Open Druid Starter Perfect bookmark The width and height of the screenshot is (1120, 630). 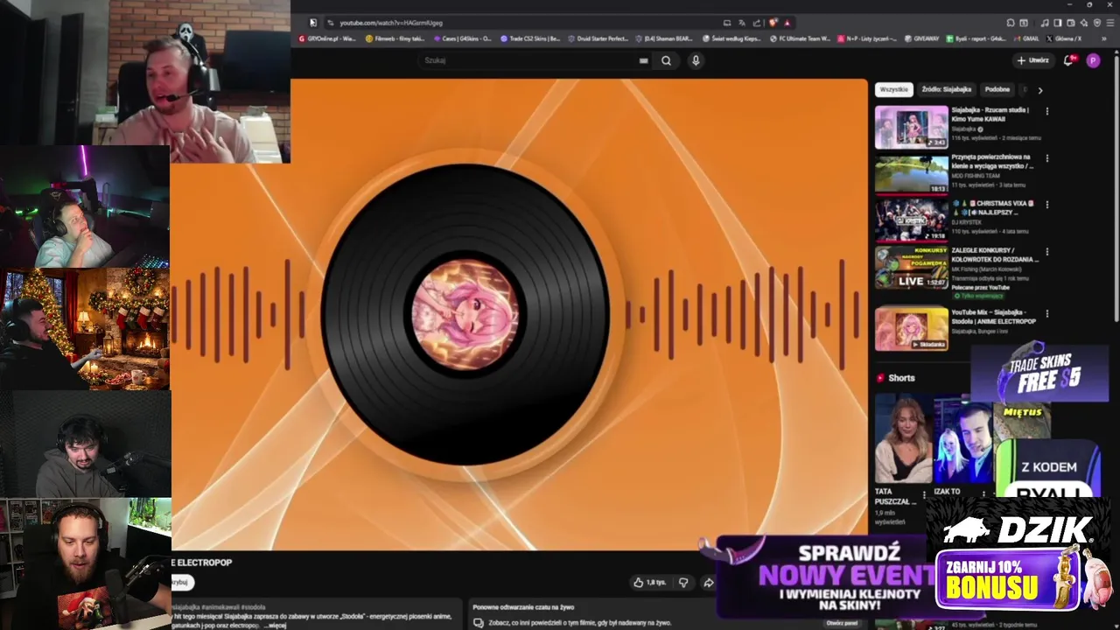click(x=598, y=38)
